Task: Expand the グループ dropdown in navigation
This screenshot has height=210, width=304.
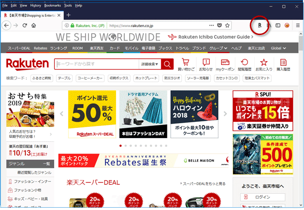Action: click(218, 48)
